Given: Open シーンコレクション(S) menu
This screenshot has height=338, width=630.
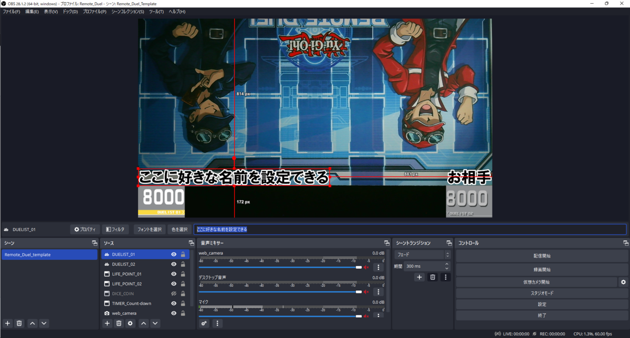Looking at the screenshot, I should [x=128, y=12].
